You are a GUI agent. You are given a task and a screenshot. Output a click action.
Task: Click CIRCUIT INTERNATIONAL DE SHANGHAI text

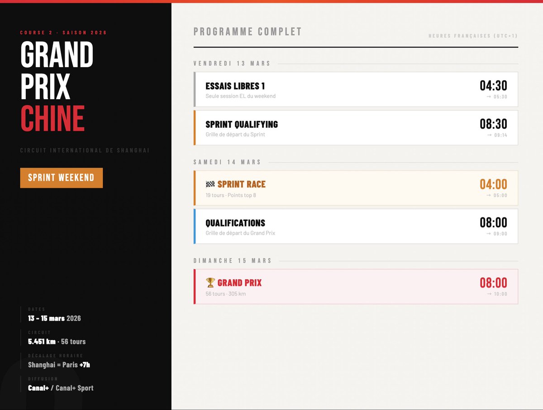85,150
